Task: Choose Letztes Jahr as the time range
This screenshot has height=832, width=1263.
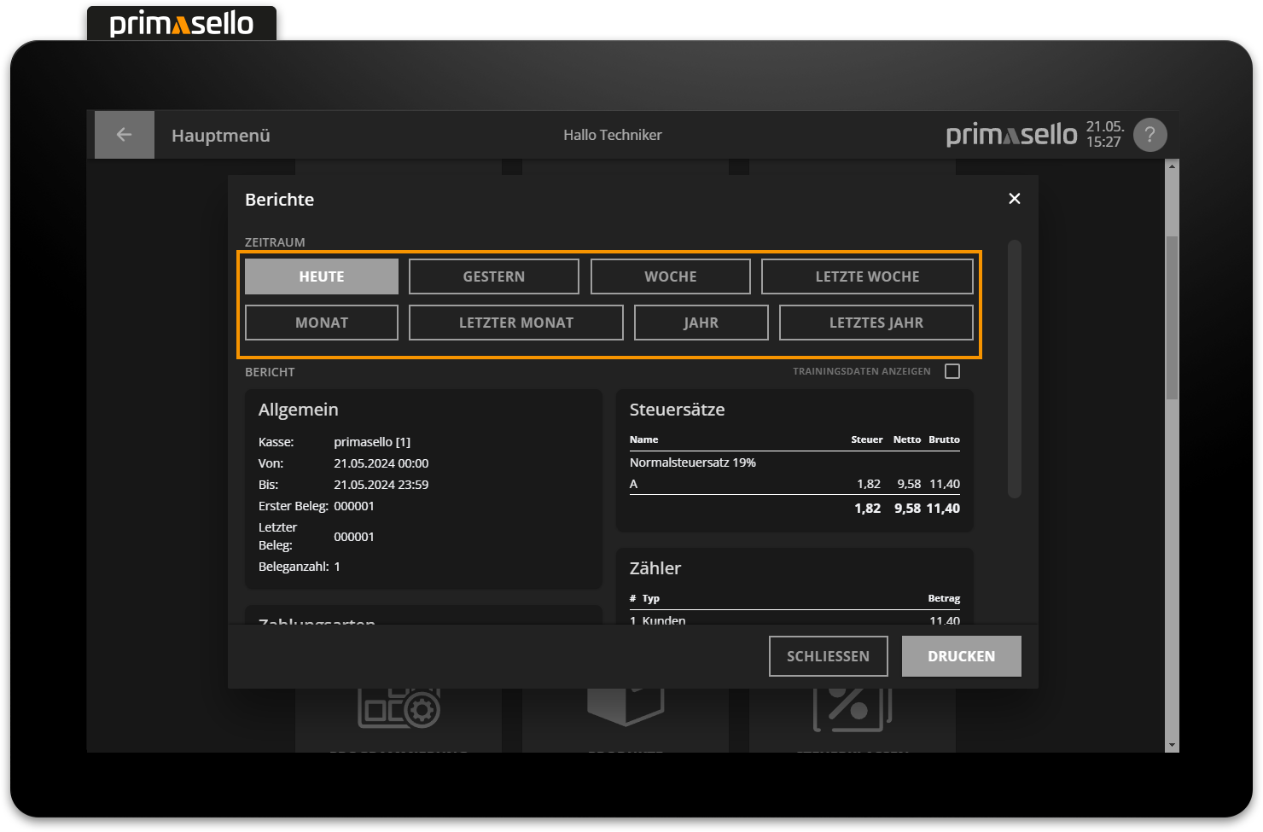Action: coord(876,323)
